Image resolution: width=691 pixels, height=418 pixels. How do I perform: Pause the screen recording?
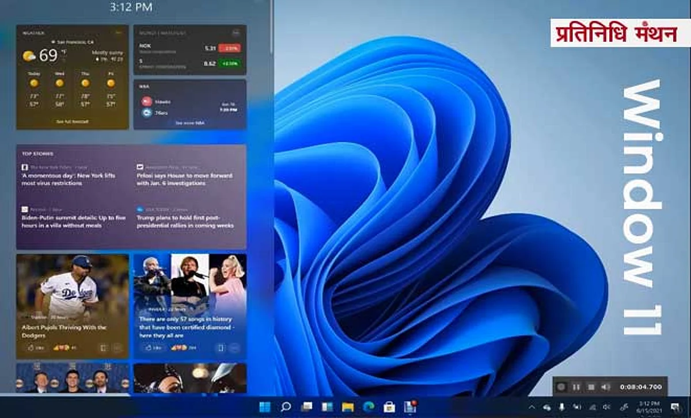576,387
